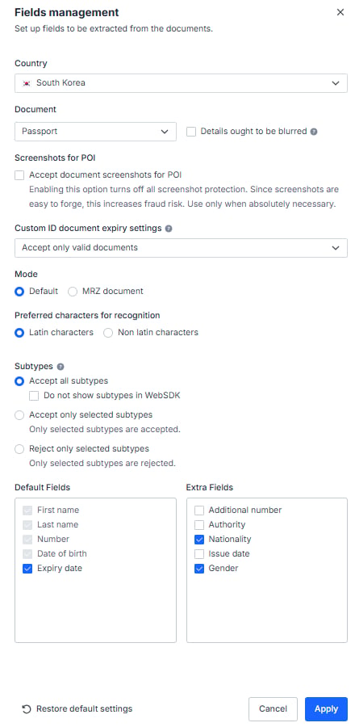Viewport: 355px width, 727px height.
Task: Close the Fields management dialog
Action: click(340, 12)
